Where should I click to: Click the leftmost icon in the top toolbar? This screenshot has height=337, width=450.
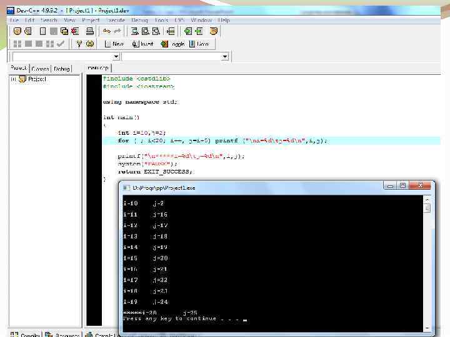tap(17, 31)
